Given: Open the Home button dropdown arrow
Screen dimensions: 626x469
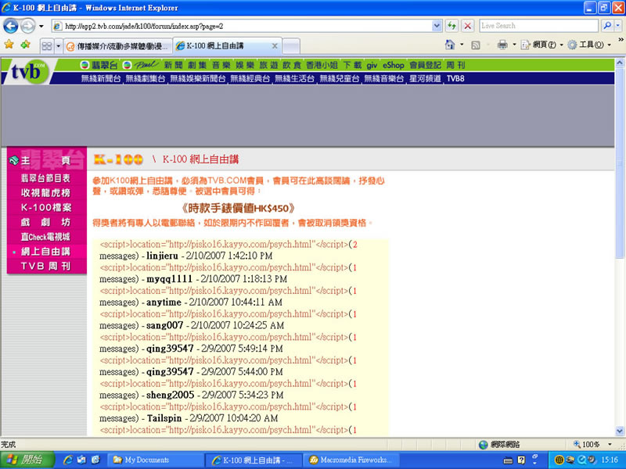Looking at the screenshot, I should point(462,45).
